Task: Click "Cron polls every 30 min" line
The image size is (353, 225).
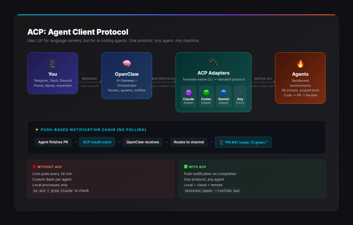Action: click(x=52, y=174)
